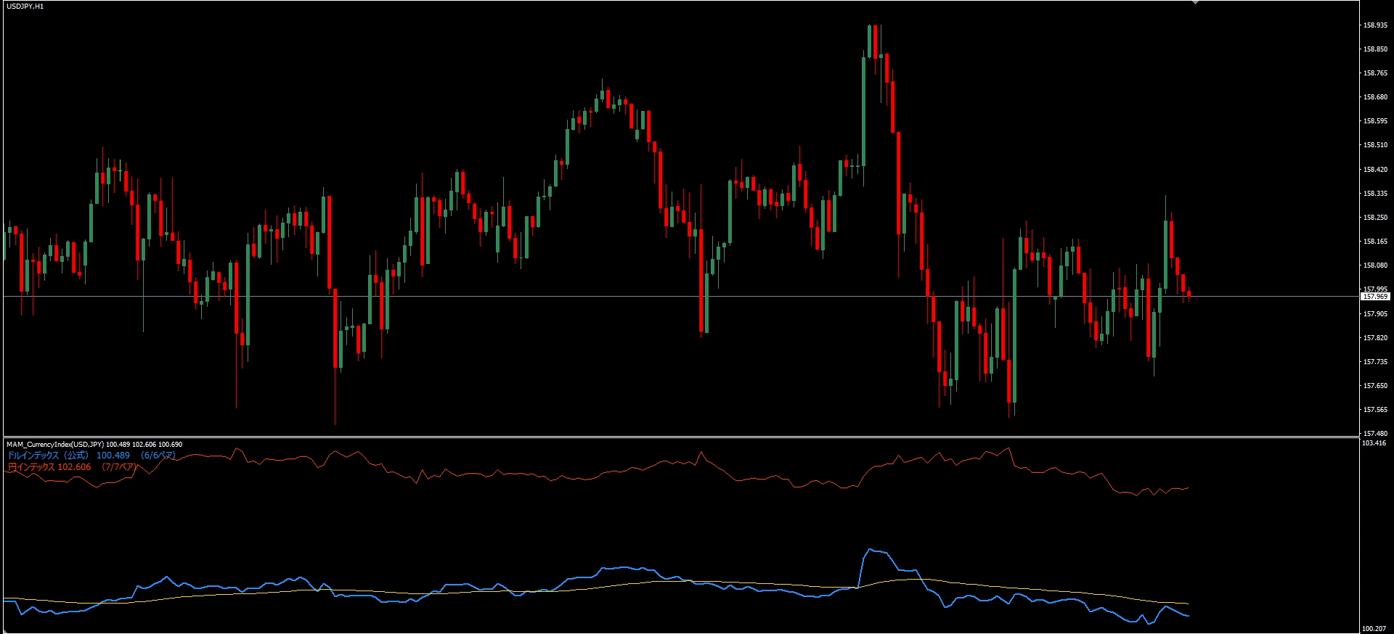
Task: Click price scale value 158.080
Action: tap(1376, 265)
